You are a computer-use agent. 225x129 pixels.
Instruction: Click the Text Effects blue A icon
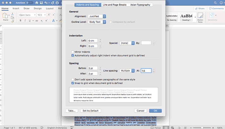click(53, 20)
